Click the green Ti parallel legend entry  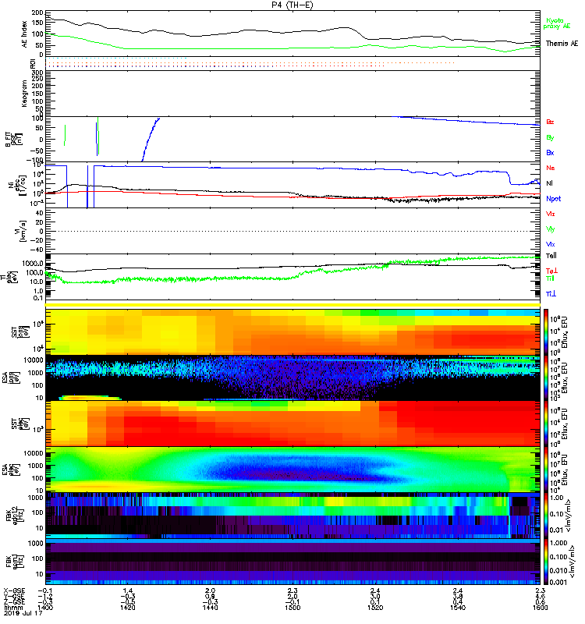point(550,278)
